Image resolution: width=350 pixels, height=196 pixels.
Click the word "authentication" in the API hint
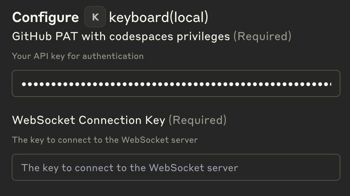tap(113, 56)
